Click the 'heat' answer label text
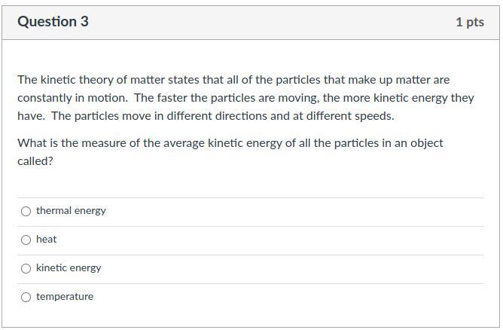Image resolution: width=503 pixels, height=330 pixels. [46, 239]
